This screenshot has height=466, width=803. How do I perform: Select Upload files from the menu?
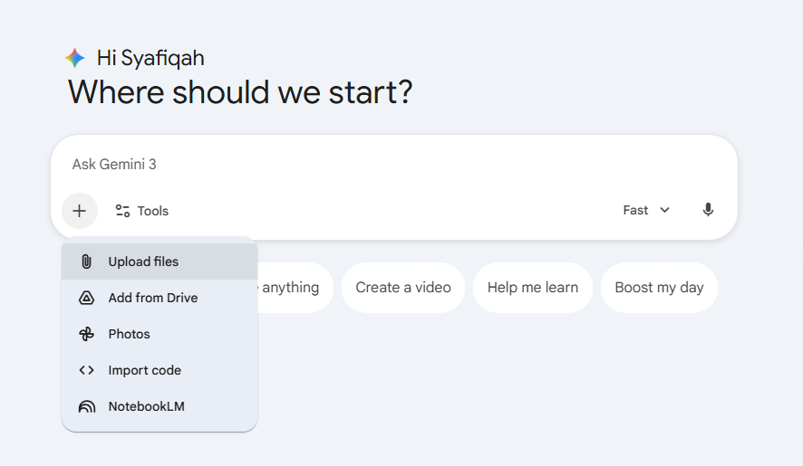tap(160, 262)
